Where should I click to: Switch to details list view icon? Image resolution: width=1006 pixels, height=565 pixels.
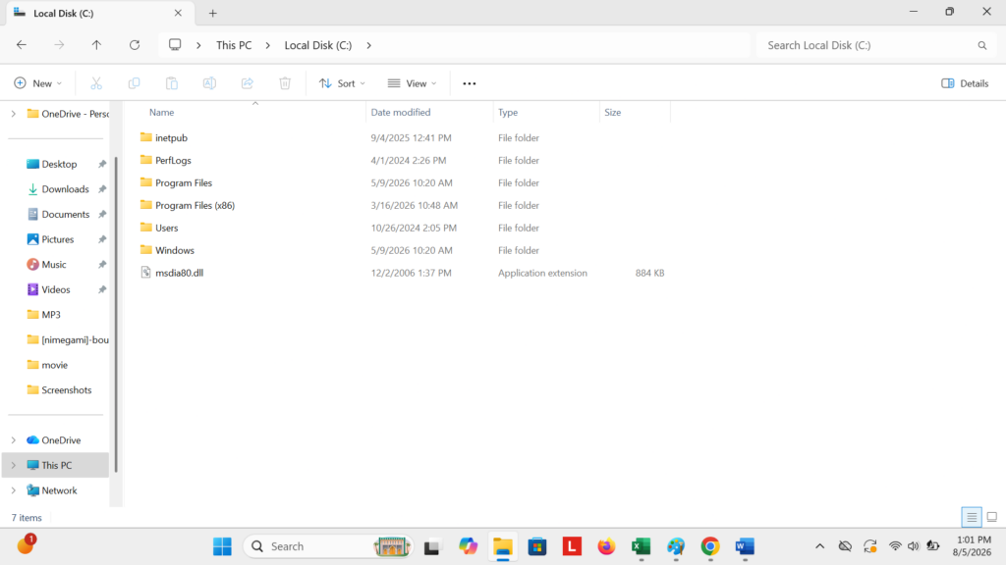click(x=972, y=517)
